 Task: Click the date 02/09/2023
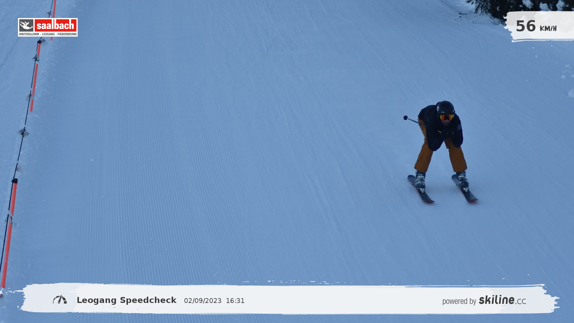click(x=203, y=301)
